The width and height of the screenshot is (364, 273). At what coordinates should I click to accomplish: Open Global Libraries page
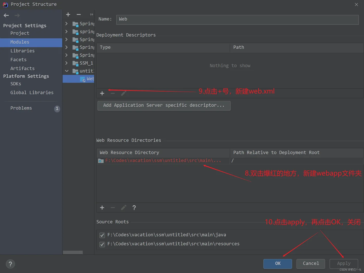(x=32, y=93)
